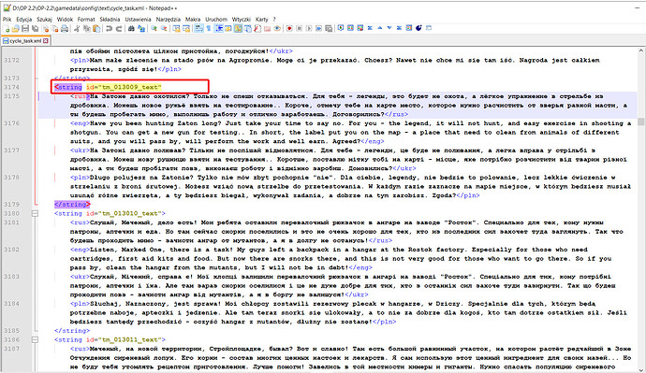The height and width of the screenshot is (373, 646).
Task: Open the Widok menu
Action: pyautogui.click(x=65, y=20)
